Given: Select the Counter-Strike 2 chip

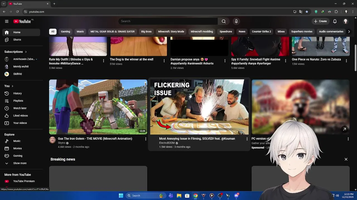Looking at the screenshot, I should (x=261, y=32).
